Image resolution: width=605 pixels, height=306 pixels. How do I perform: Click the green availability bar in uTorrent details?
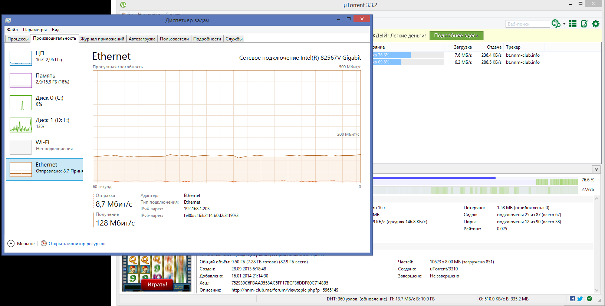pos(475,190)
